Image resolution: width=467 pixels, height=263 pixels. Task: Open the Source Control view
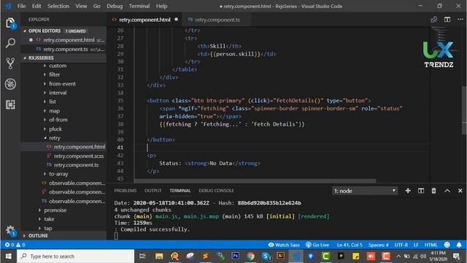(10, 64)
